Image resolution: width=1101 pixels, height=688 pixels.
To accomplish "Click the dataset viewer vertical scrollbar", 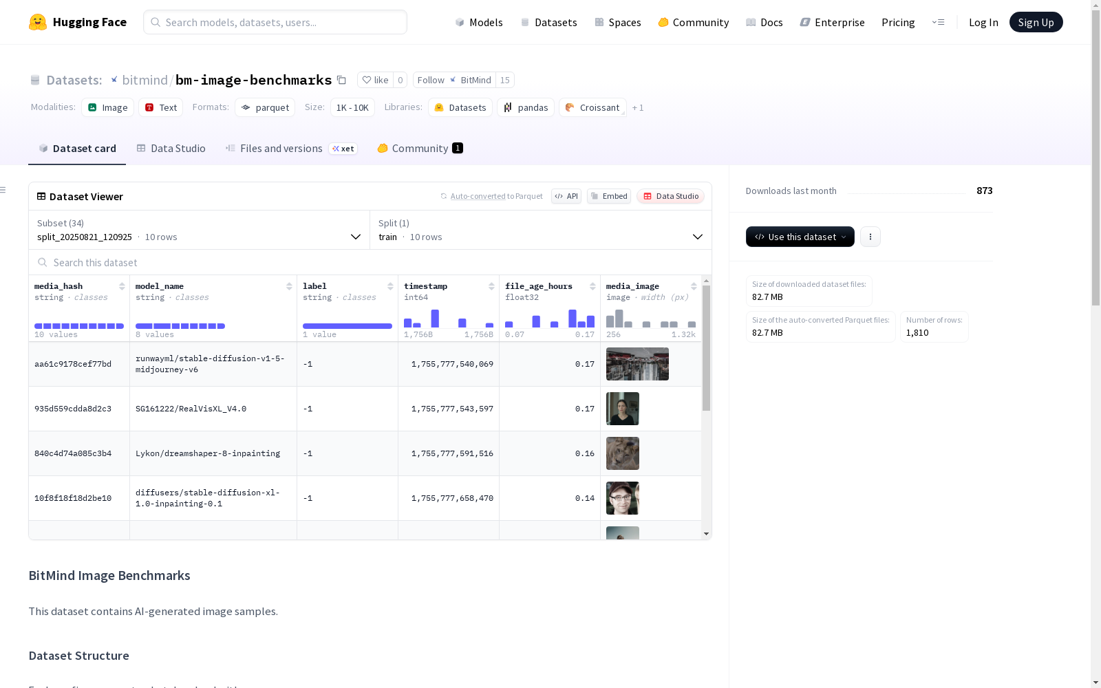I will 706,347.
